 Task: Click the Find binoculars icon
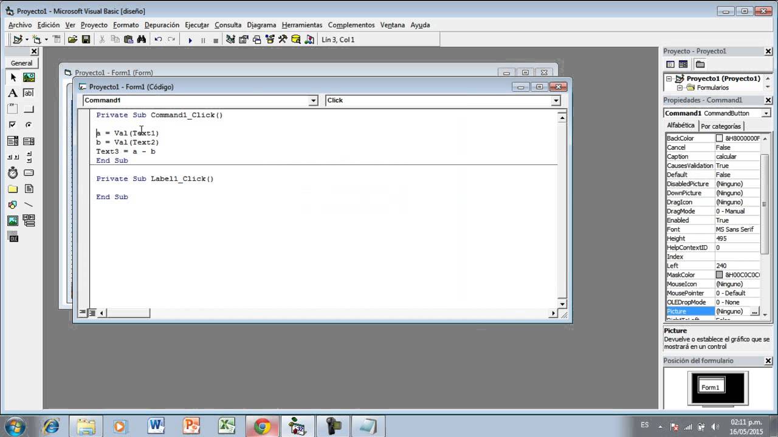142,39
